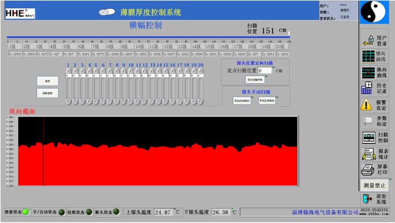Open the 扫描控制 instrument panel icon

coord(369,137)
